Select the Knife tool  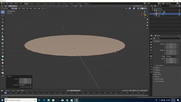[x=3, y=53]
